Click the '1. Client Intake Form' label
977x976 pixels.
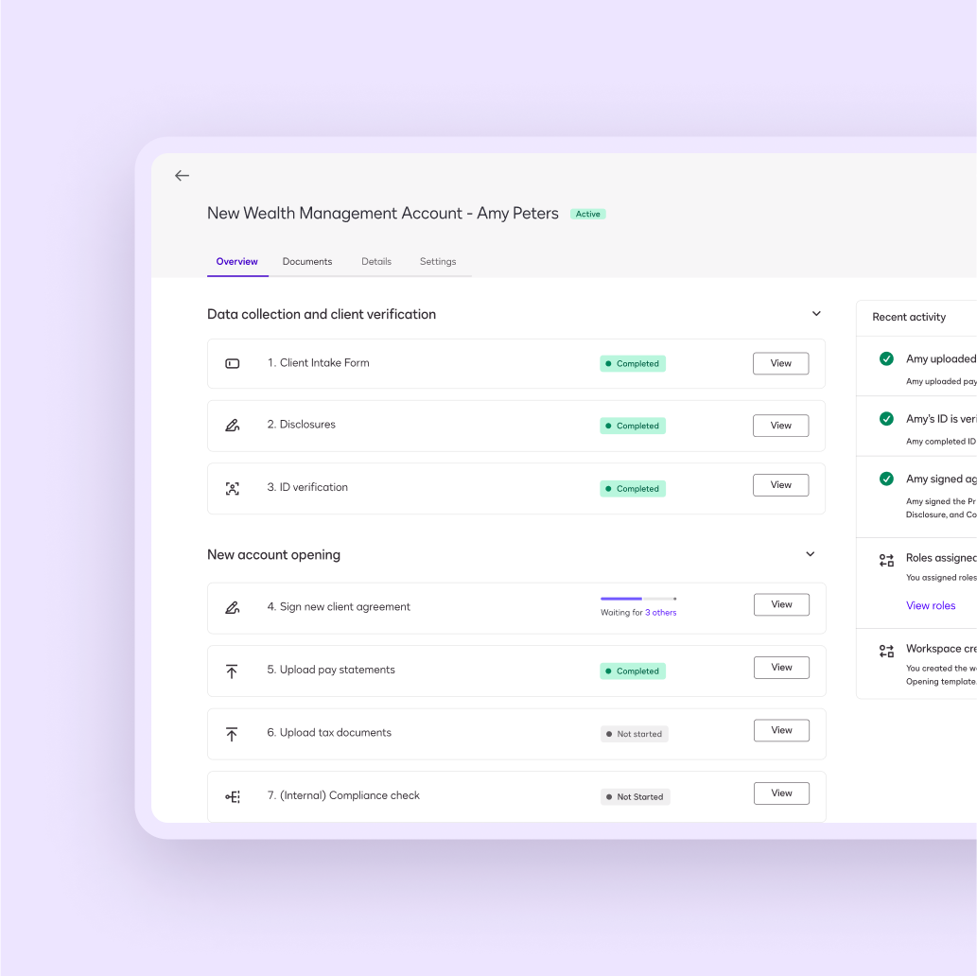coord(319,363)
